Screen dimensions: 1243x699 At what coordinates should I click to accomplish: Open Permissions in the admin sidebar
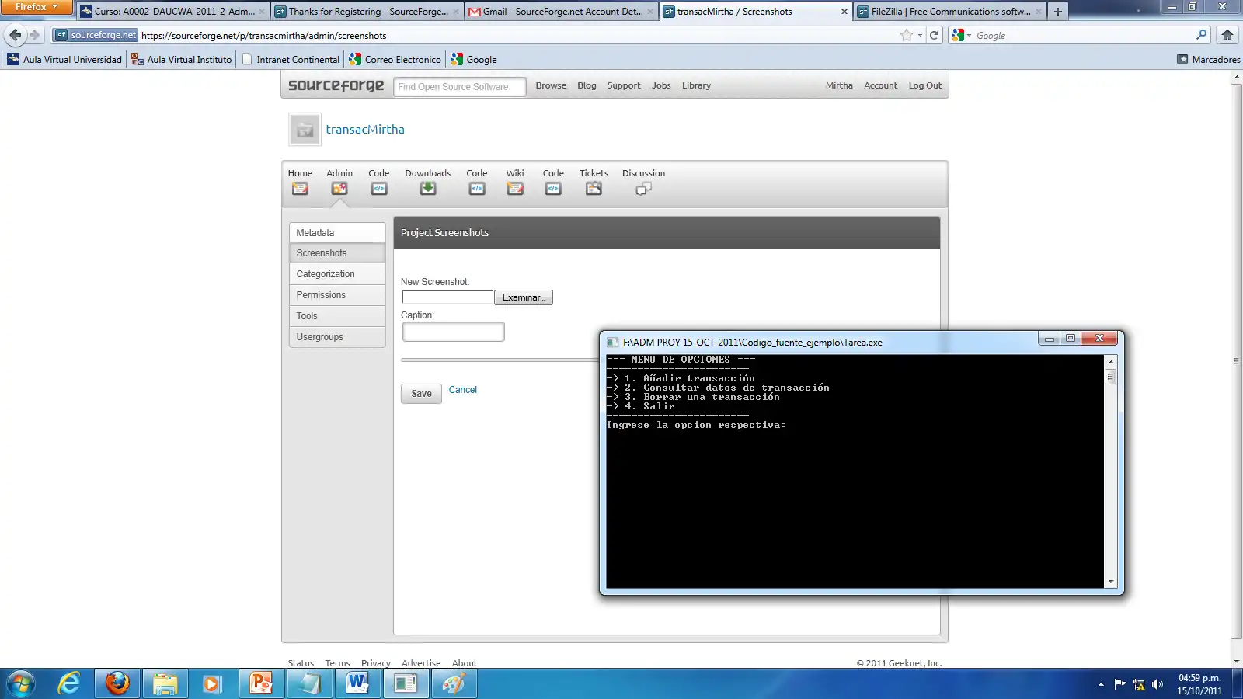coord(337,295)
